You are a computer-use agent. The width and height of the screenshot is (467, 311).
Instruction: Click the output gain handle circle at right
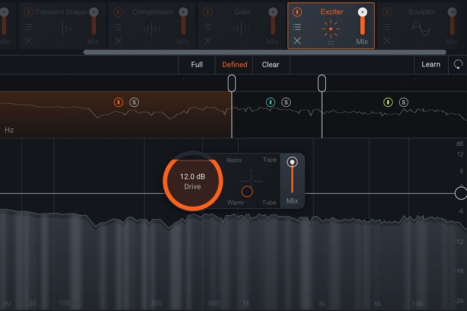click(461, 194)
